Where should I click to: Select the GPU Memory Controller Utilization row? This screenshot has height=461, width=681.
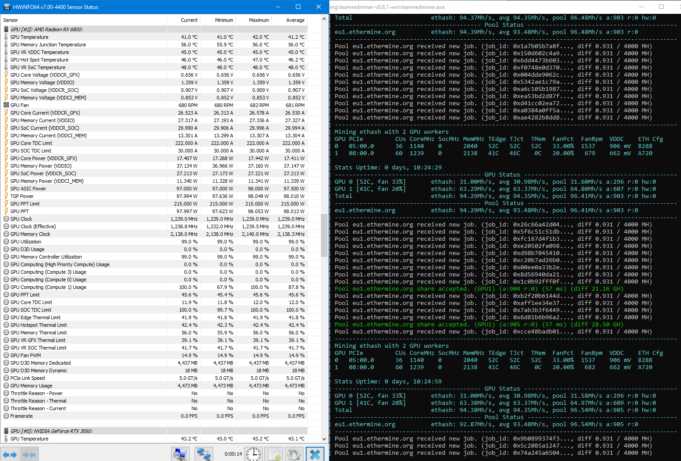click(x=154, y=257)
